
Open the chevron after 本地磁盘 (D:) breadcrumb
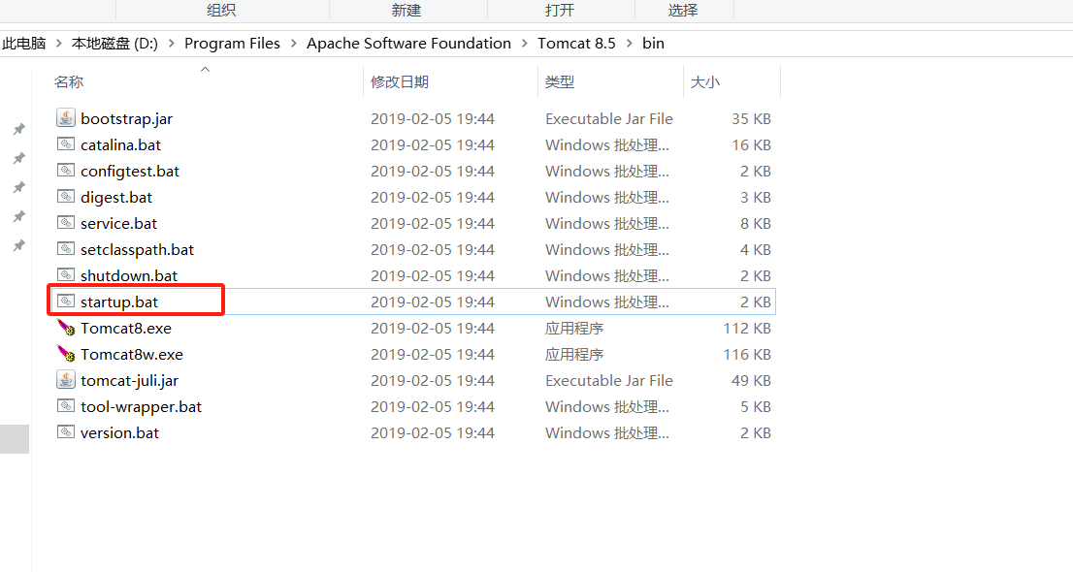coord(171,44)
